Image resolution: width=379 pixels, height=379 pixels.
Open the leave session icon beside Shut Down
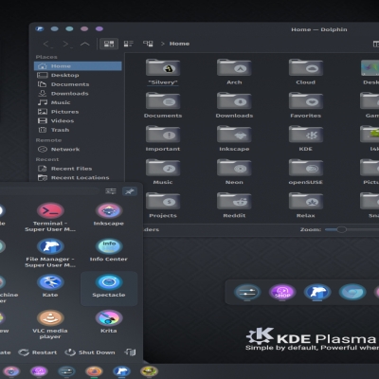(x=130, y=352)
